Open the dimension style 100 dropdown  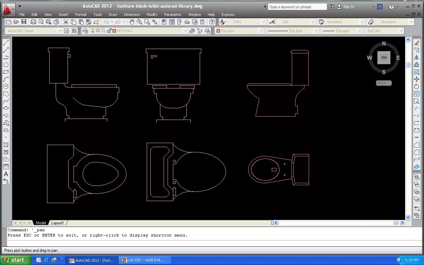[x=313, y=22]
